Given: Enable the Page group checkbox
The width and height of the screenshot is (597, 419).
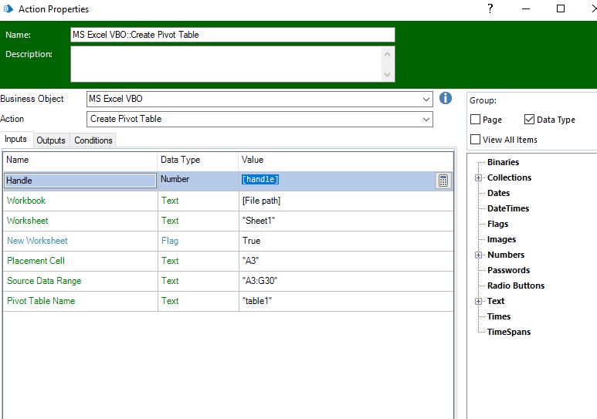Looking at the screenshot, I should click(x=475, y=120).
